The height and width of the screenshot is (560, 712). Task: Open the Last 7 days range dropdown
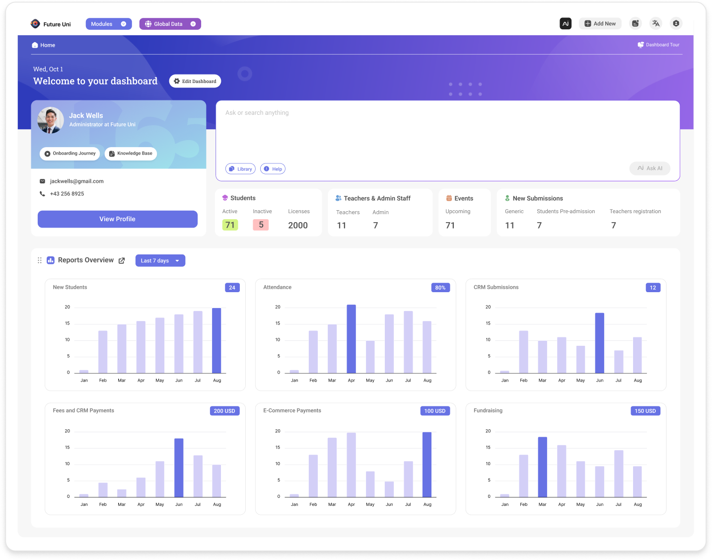tap(160, 261)
